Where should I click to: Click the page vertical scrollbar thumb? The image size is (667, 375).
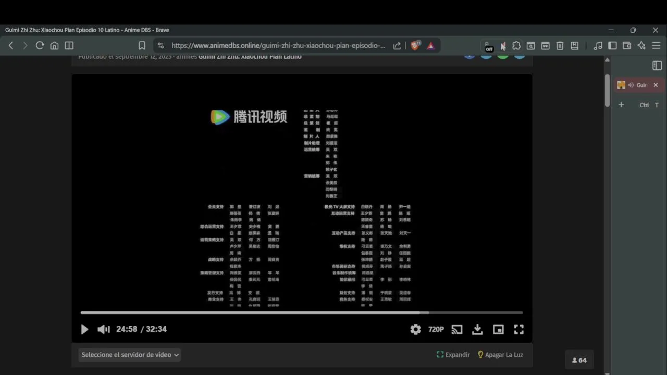tap(607, 90)
